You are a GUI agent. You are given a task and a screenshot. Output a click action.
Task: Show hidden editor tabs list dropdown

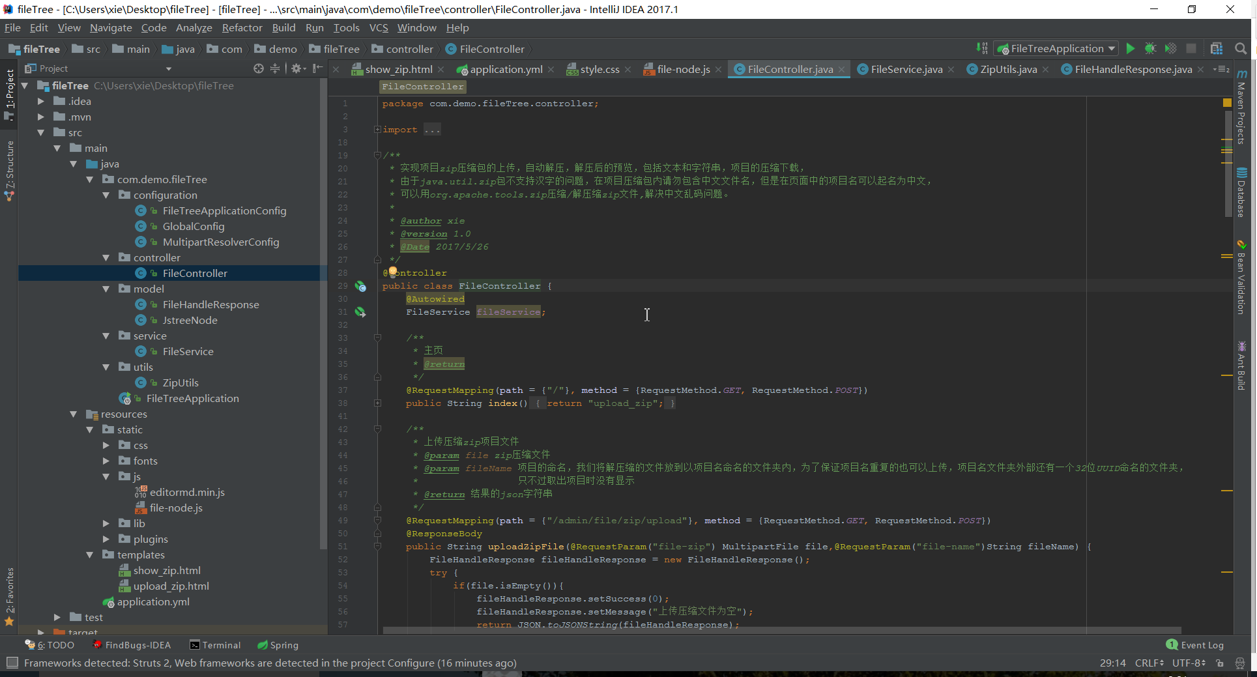pos(1221,69)
